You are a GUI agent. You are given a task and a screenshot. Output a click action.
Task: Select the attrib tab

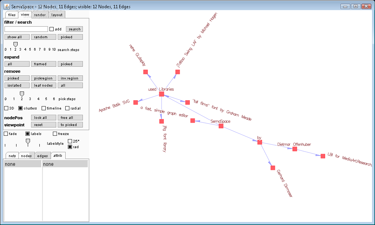(58, 155)
